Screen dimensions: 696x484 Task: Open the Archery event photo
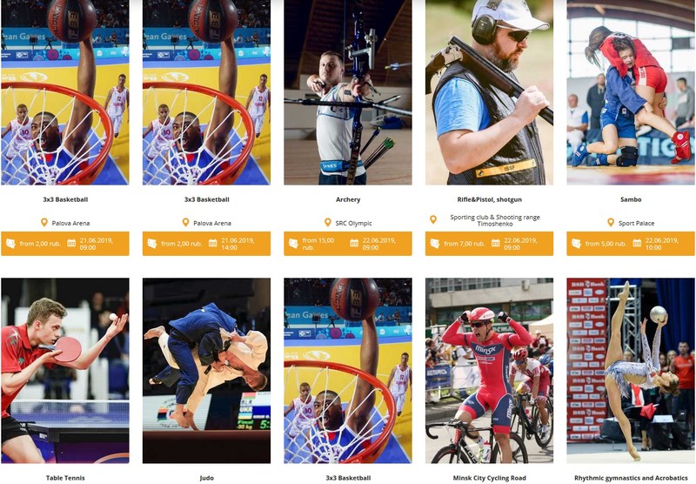pos(348,92)
